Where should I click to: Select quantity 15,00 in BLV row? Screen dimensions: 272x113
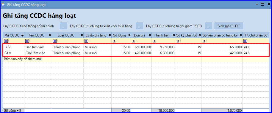(121, 47)
